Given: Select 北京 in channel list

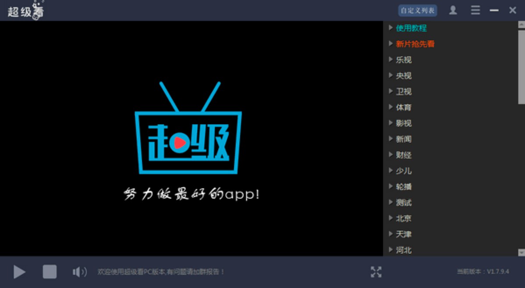Looking at the screenshot, I should coord(404,218).
